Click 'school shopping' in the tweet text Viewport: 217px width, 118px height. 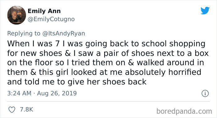[x=174, y=44]
